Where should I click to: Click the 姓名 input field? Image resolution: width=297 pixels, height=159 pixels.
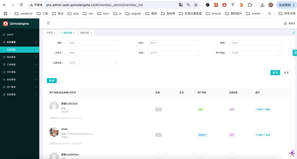pyautogui.click(x=174, y=43)
